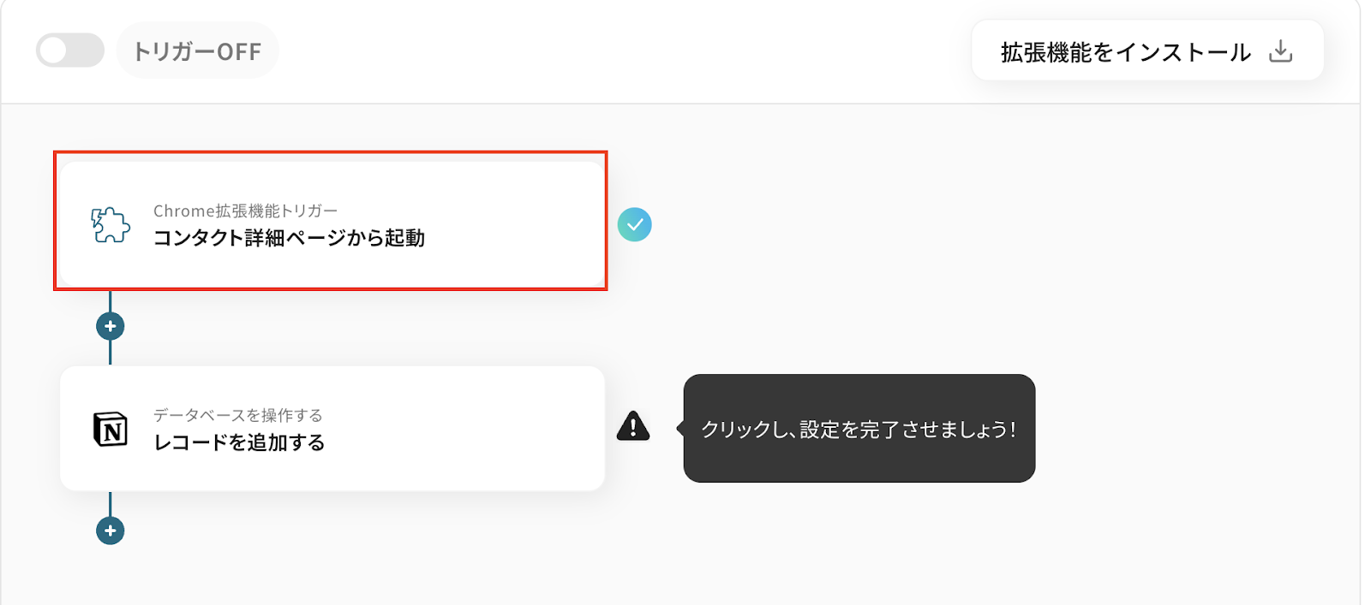
Task: Click the connector line below the Notion card
Action: click(x=111, y=503)
